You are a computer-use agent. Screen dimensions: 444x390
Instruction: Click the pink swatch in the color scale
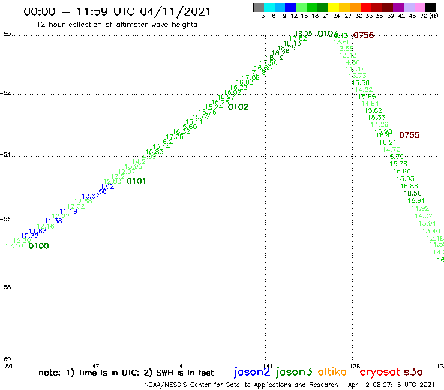coord(419,8)
